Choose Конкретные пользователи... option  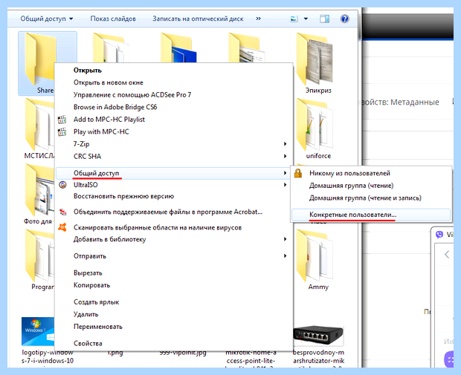point(352,215)
